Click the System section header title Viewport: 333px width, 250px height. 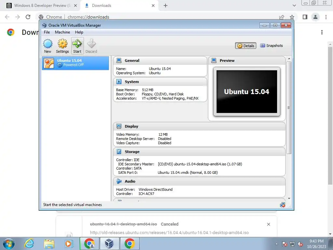point(132,82)
